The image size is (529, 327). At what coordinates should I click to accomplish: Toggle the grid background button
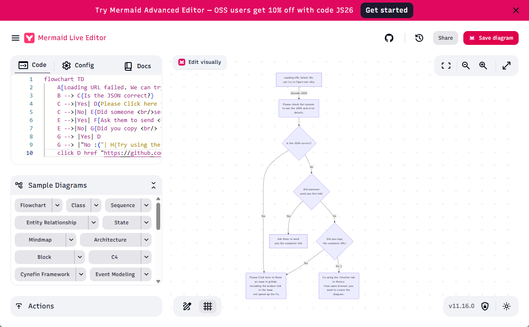(208, 306)
